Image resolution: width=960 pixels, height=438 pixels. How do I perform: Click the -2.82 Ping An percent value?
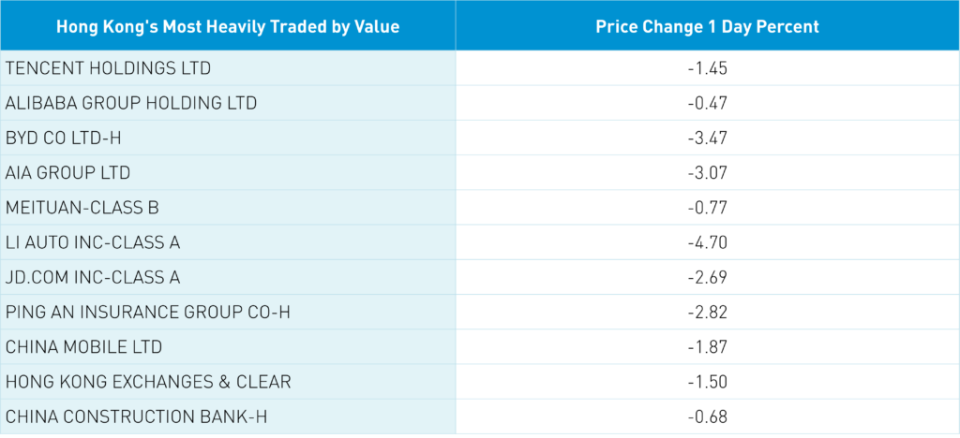(707, 313)
